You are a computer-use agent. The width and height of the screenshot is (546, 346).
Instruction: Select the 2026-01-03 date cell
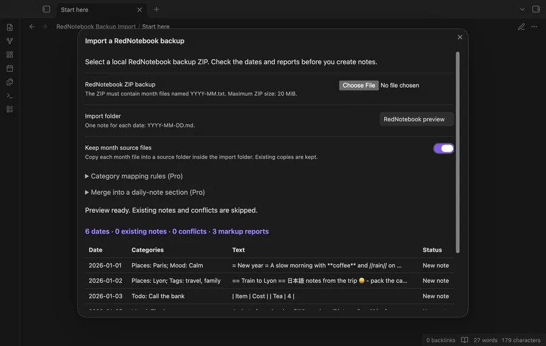tap(106, 296)
